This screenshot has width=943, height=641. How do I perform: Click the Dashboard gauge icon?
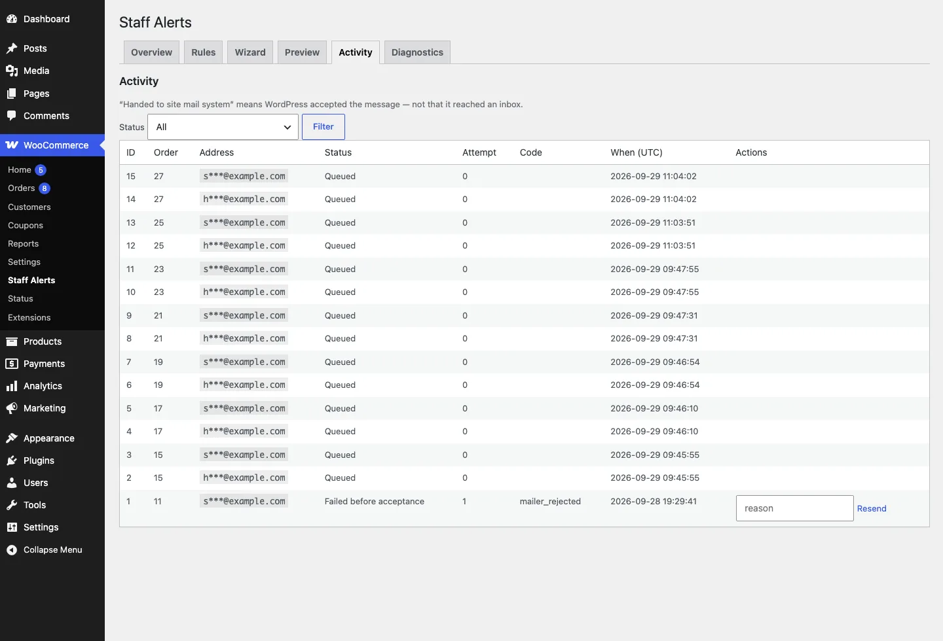[x=12, y=19]
